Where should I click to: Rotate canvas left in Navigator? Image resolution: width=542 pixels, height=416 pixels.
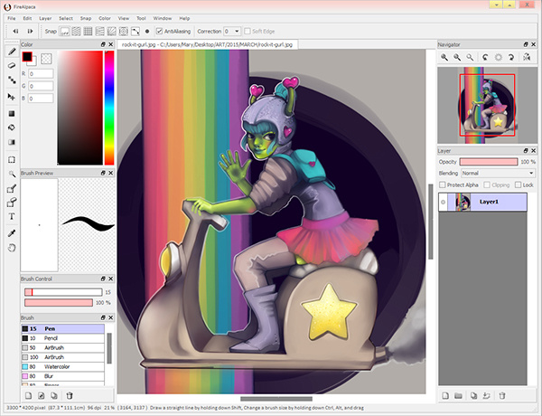(x=485, y=57)
